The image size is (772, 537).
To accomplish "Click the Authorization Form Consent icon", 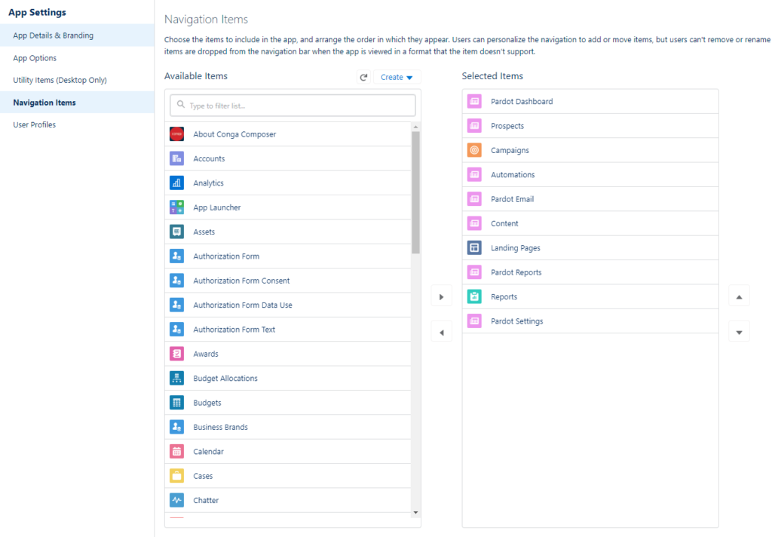I will pos(176,281).
